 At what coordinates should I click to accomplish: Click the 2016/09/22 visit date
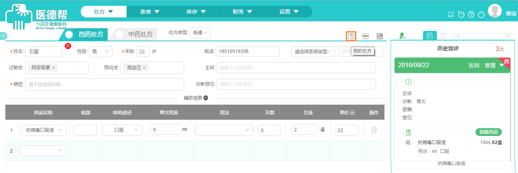pos(413,65)
